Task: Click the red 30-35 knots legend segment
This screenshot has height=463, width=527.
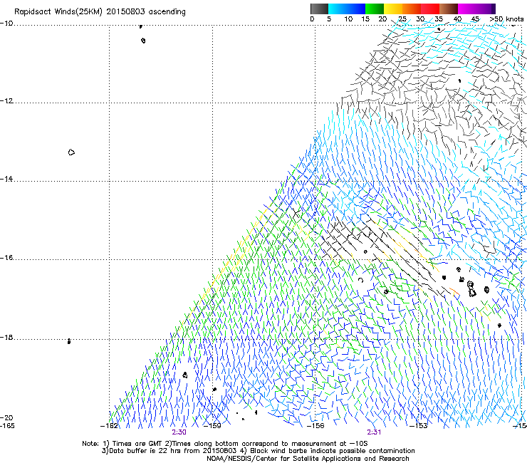Action: tap(430, 9)
